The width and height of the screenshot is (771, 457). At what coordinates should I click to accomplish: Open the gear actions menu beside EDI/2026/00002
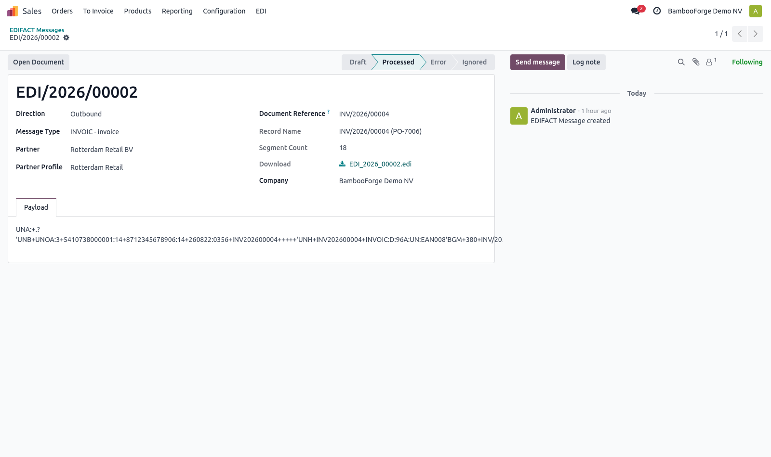pyautogui.click(x=66, y=38)
